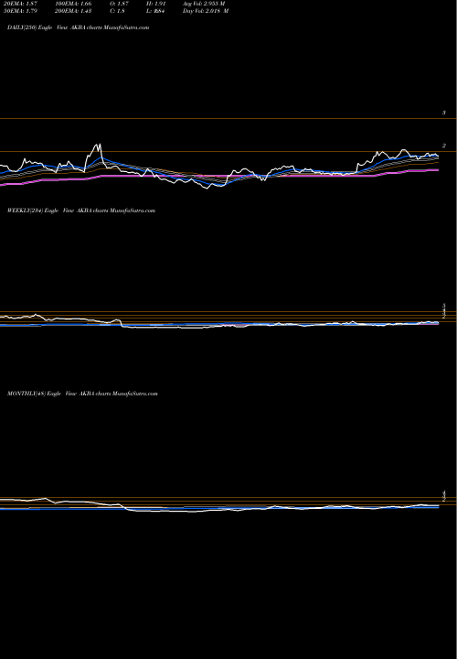Click the 20EMA: 1.87 value
The height and width of the screenshot is (659, 457).
click(20, 4)
